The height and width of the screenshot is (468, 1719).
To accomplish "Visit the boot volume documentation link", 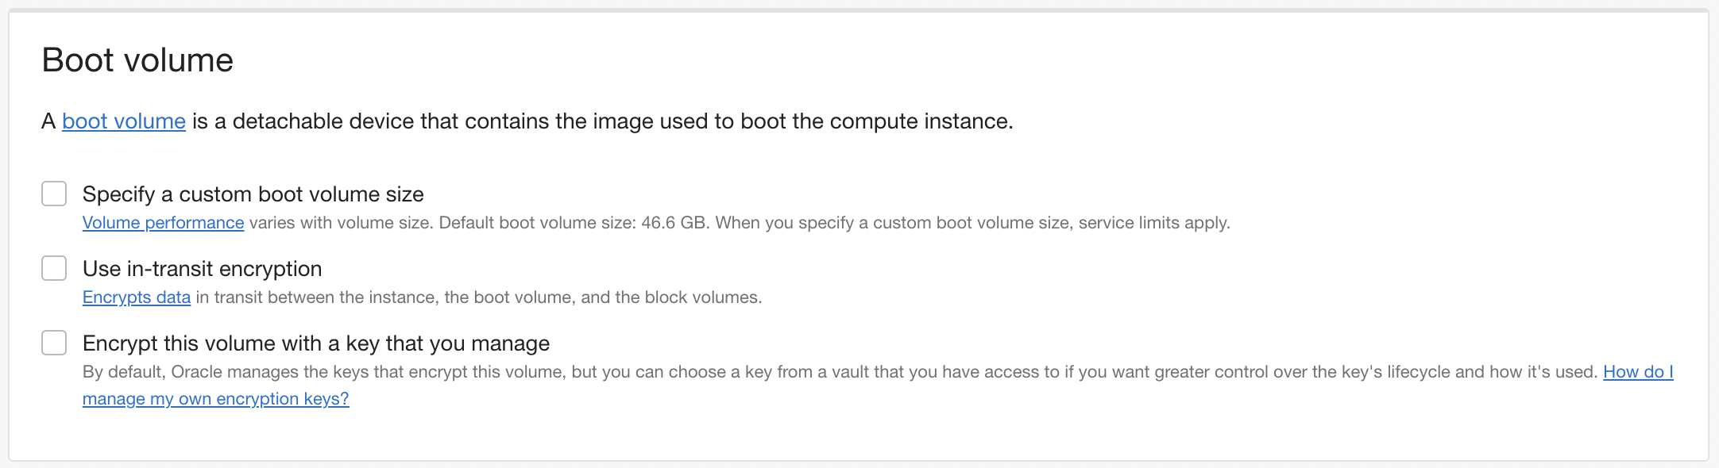I will [123, 121].
